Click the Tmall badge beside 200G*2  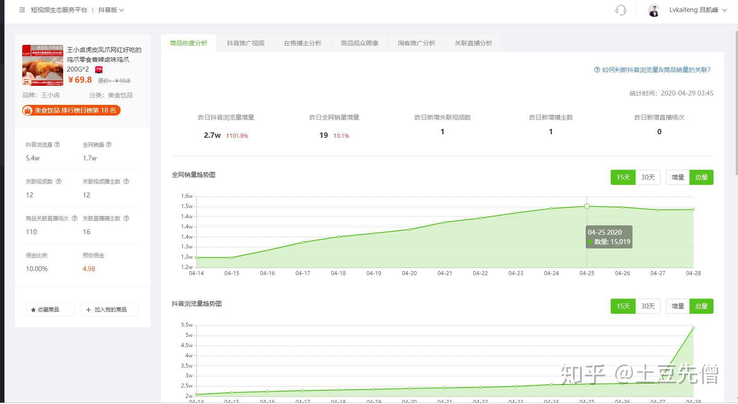click(99, 69)
